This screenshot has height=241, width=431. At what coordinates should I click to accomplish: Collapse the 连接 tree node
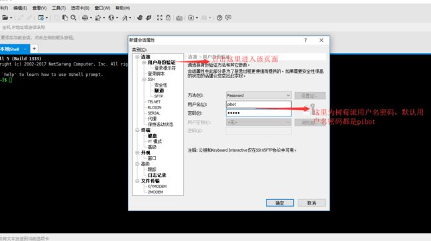pos(137,57)
